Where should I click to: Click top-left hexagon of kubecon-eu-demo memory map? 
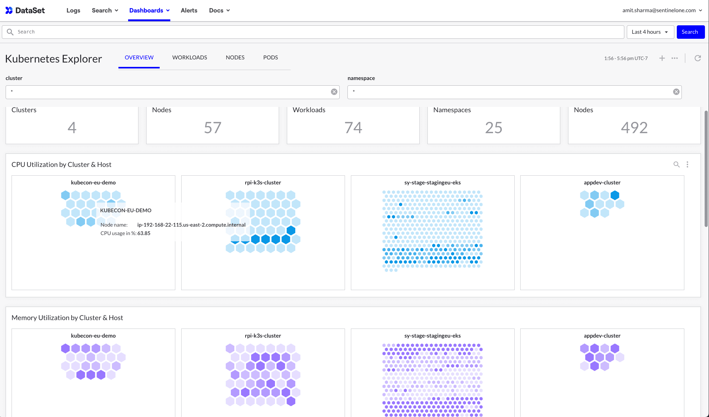65,348
